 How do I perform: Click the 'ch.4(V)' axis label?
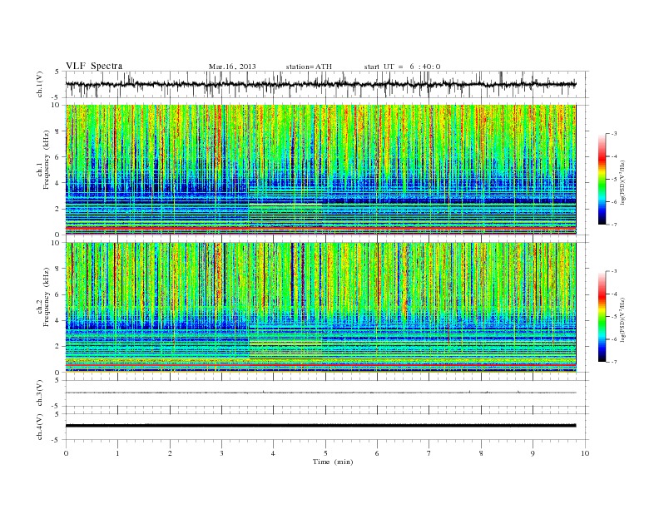click(40, 427)
